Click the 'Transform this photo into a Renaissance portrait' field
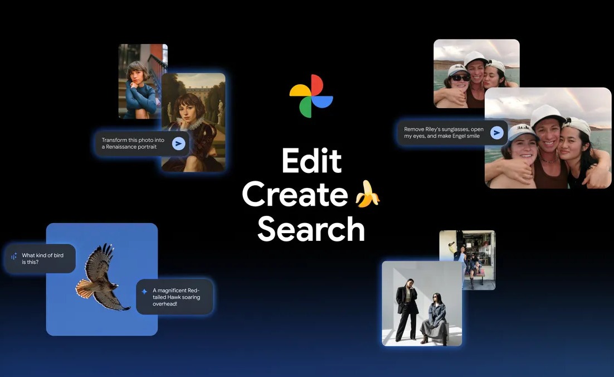The width and height of the screenshot is (614, 377). pyautogui.click(x=133, y=143)
